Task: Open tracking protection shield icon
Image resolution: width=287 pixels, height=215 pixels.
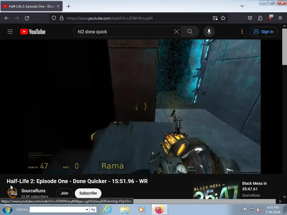Action: (54, 18)
